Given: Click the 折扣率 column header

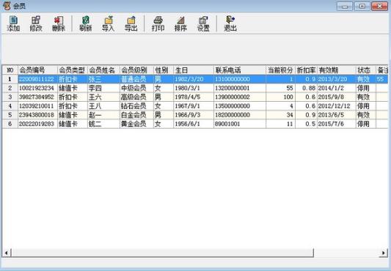Looking at the screenshot, I should (306, 70).
